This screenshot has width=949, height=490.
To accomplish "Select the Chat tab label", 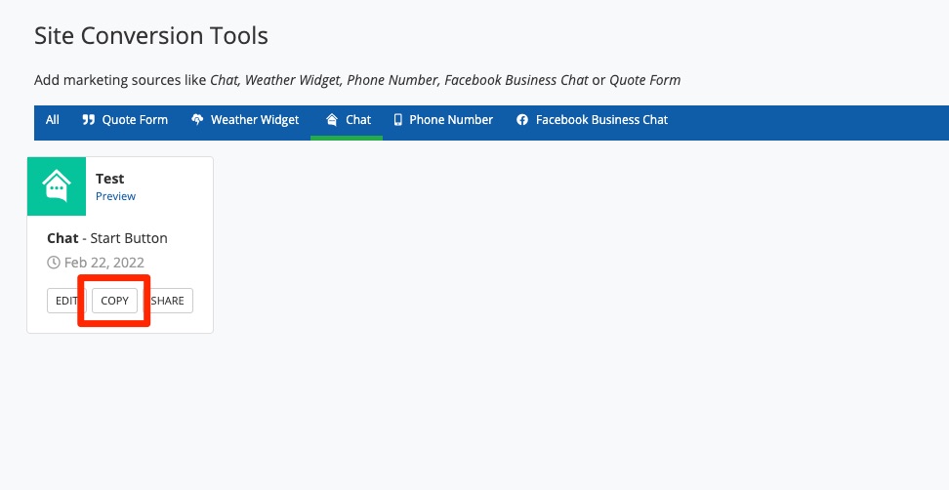I will (x=358, y=120).
